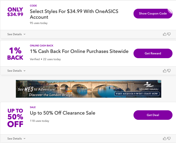Expand See Details for Clearance Sale

point(16,139)
